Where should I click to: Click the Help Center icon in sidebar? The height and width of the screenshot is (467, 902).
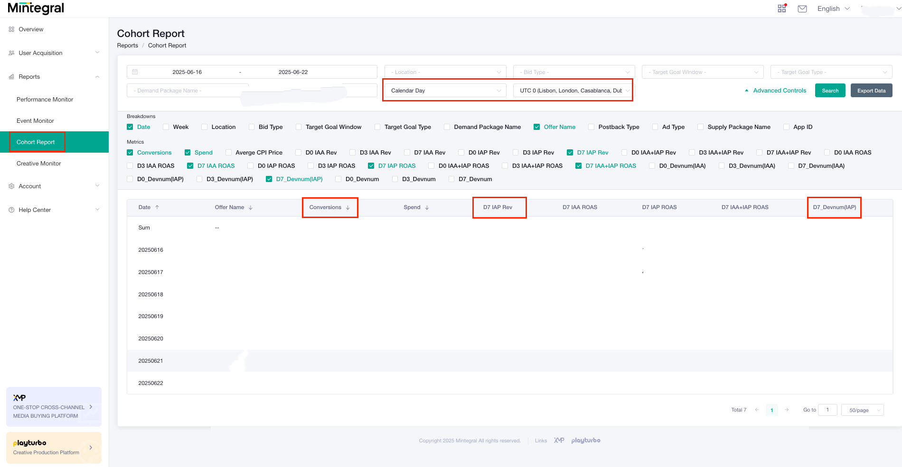pyautogui.click(x=11, y=210)
